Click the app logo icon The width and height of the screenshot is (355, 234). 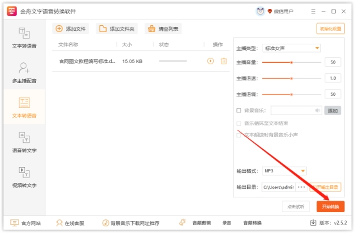pyautogui.click(x=12, y=11)
